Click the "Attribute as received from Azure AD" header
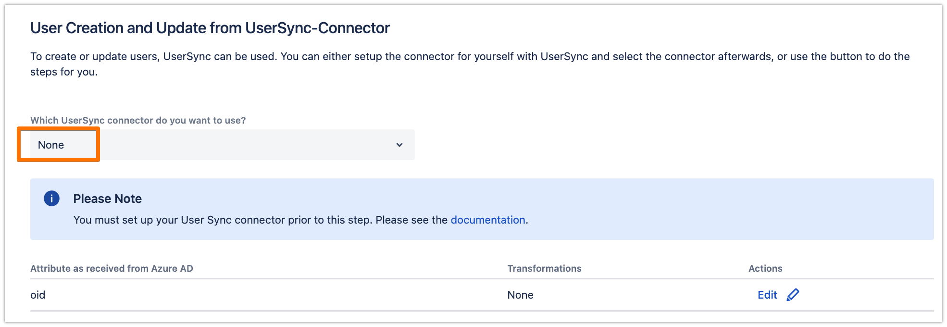Viewport: 947px width, 327px height. [x=112, y=268]
